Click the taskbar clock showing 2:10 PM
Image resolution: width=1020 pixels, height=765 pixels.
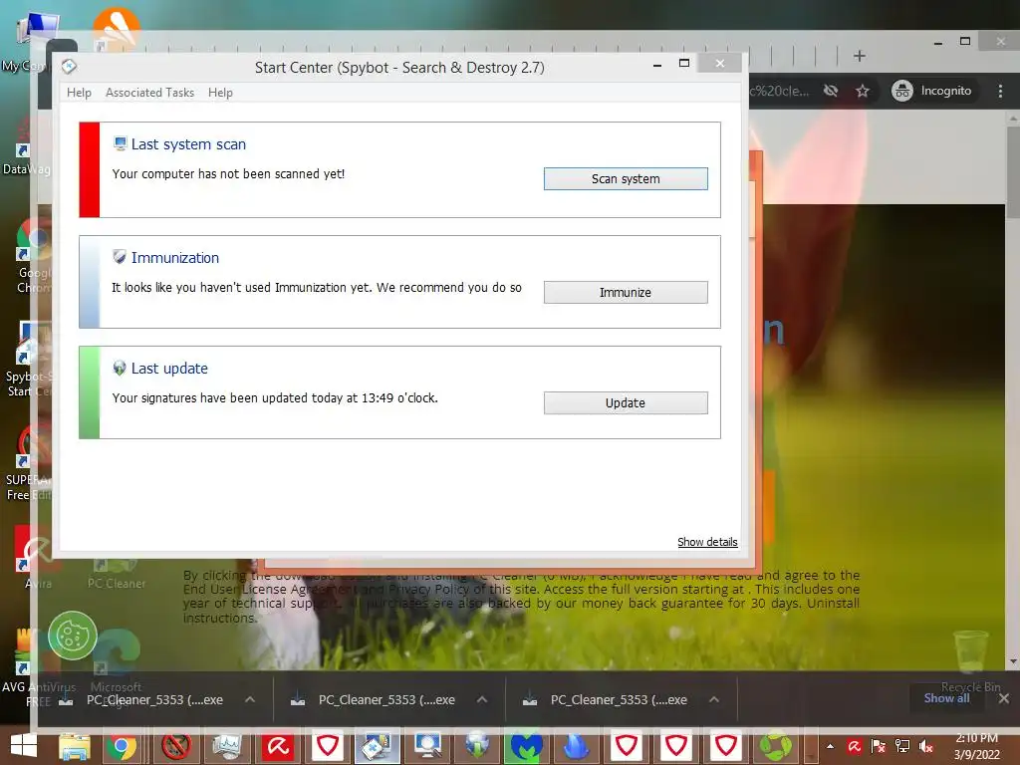(x=976, y=746)
